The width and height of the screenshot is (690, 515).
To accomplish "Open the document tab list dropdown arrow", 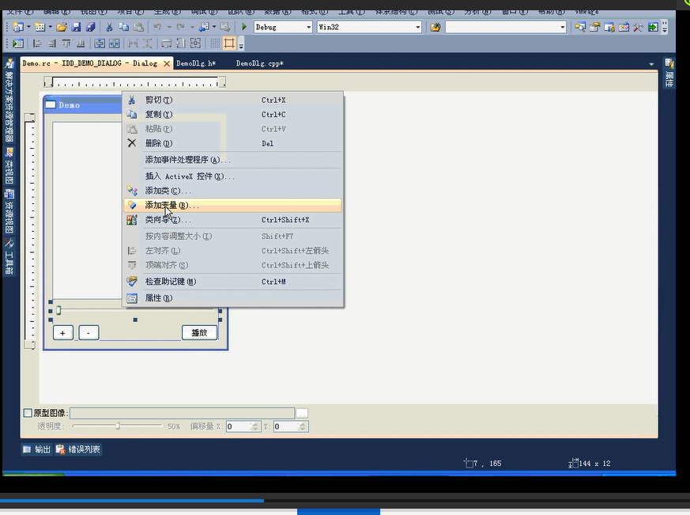I will click(651, 64).
